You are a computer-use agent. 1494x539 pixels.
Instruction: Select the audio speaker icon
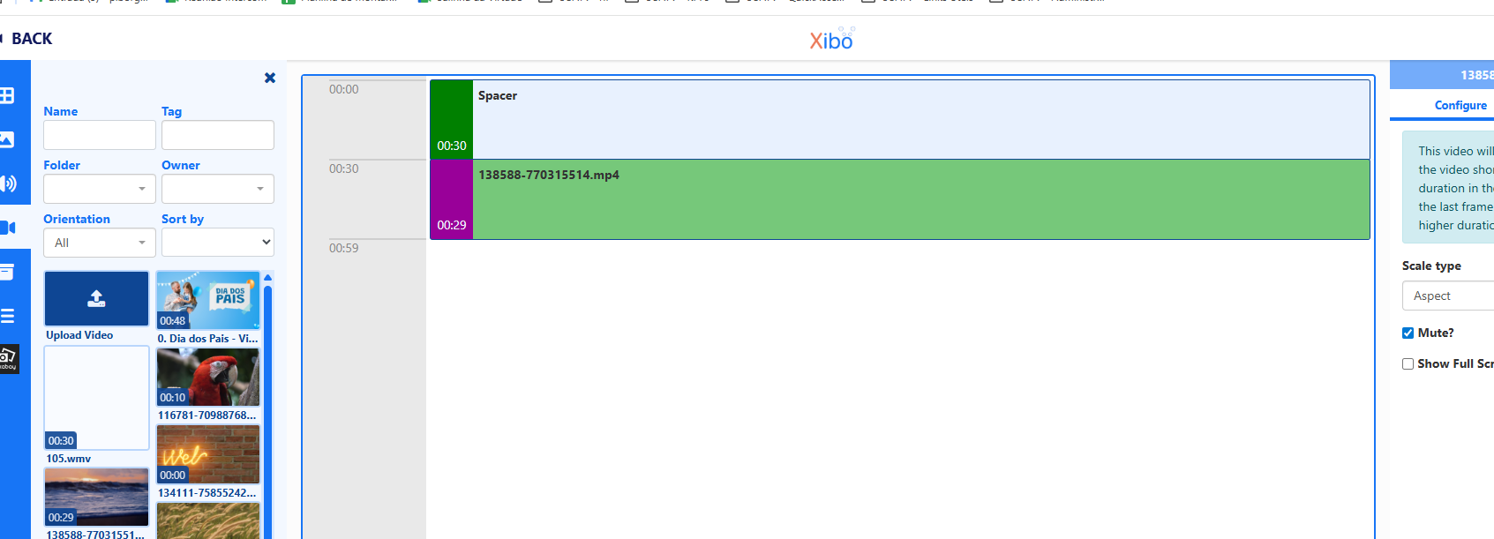click(8, 183)
